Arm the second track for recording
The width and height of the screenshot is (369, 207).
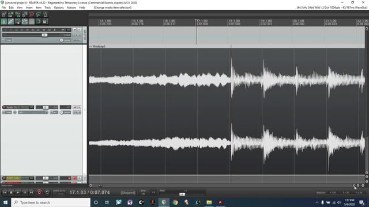[4, 178]
